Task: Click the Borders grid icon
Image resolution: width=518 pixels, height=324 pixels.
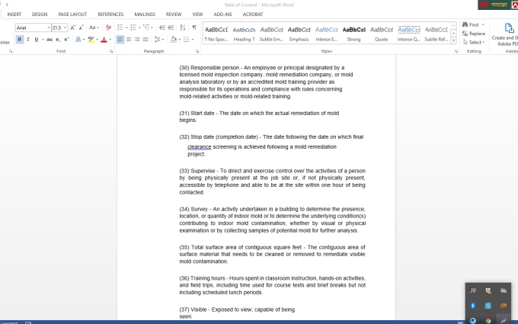Action: (x=187, y=40)
